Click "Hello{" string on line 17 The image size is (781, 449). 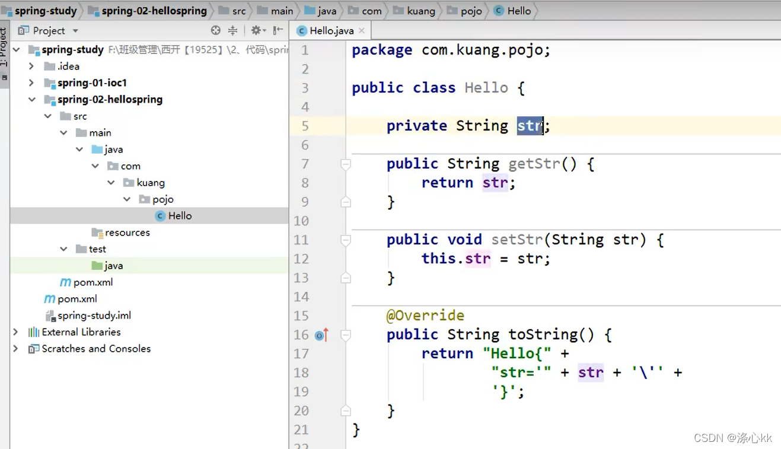tap(517, 354)
